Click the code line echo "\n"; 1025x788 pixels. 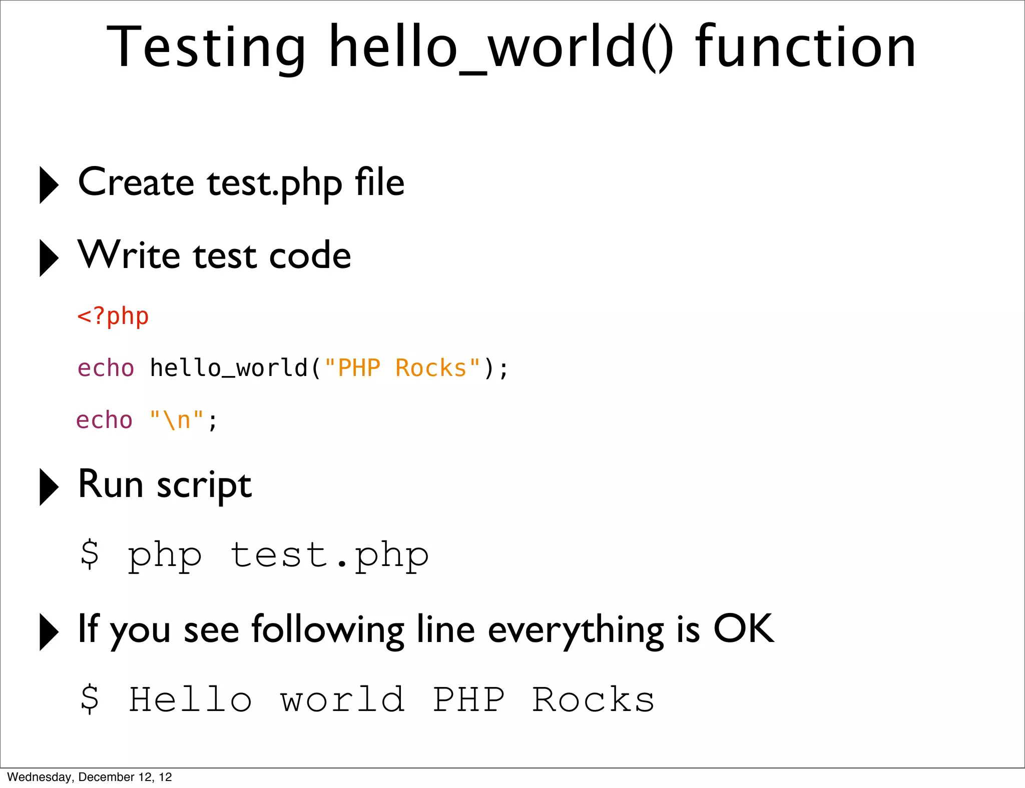tap(147, 420)
